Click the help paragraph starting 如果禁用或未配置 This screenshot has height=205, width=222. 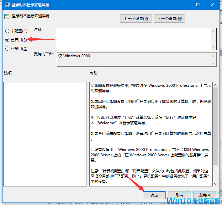pyautogui.click(x=151, y=136)
